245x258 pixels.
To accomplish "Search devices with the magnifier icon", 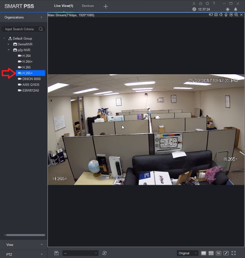I will [x=41, y=29].
